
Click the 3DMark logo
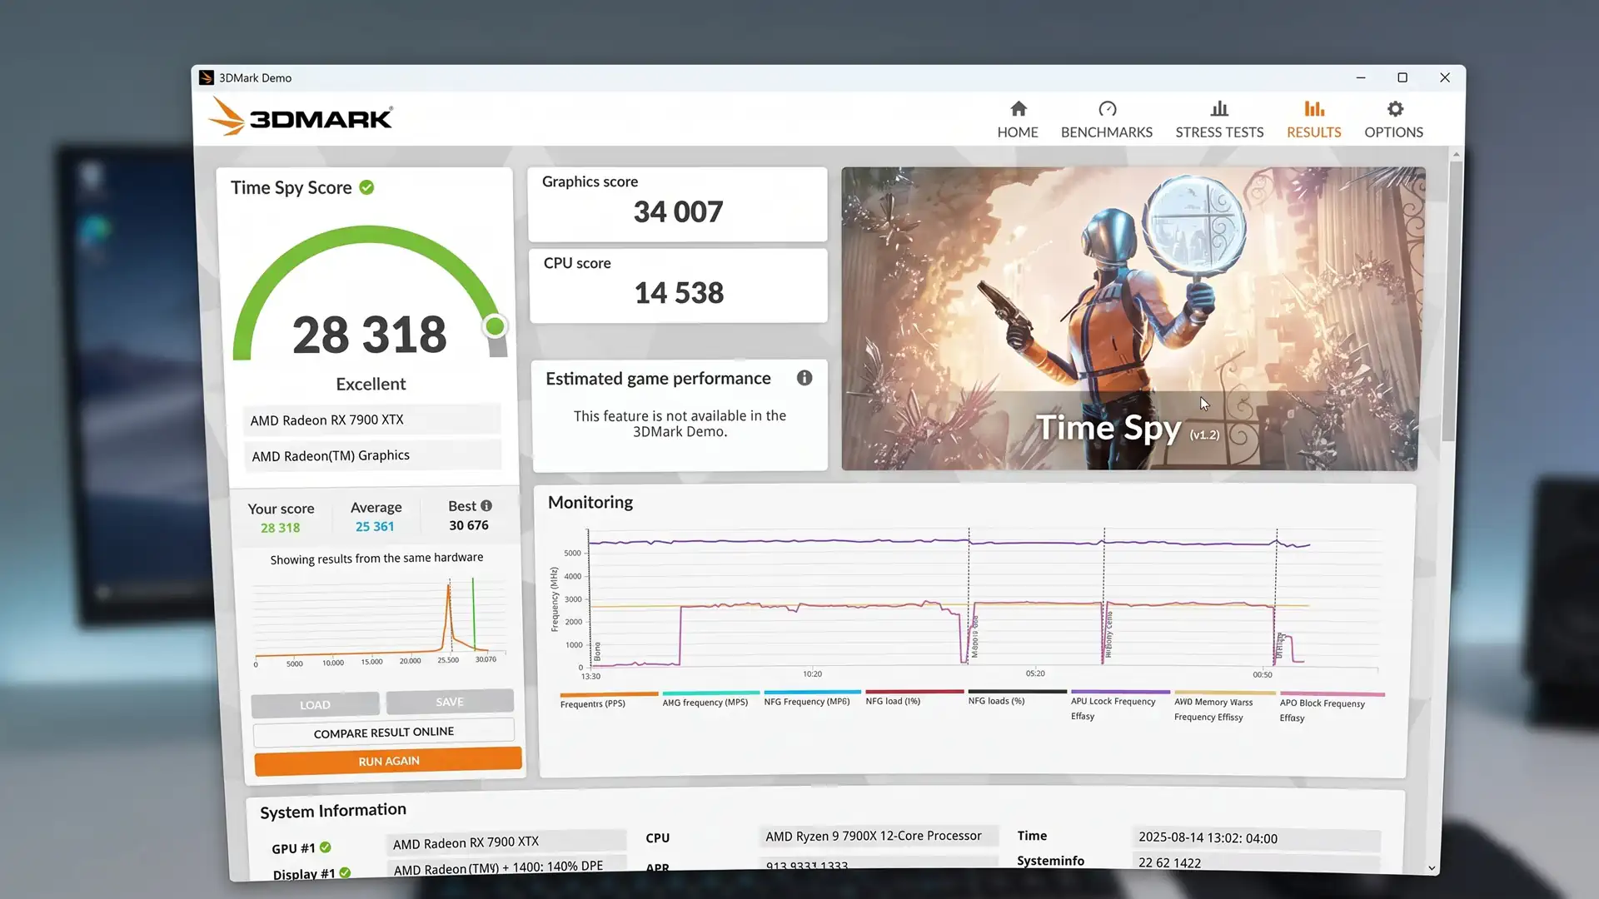(x=300, y=117)
